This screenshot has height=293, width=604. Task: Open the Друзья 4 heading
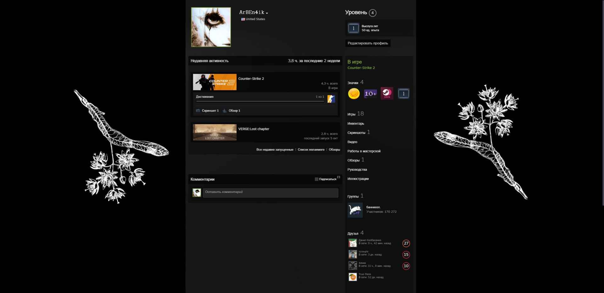(x=355, y=233)
